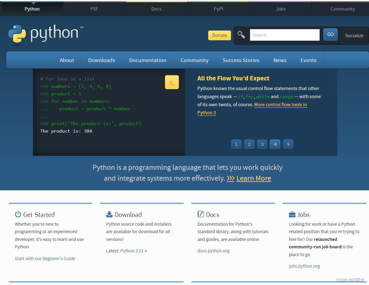
Task: Select the active slide 4 button
Action: click(x=275, y=144)
